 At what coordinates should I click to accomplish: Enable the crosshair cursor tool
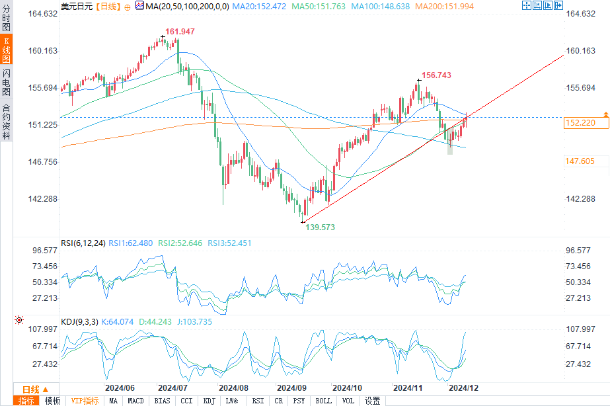526,5
